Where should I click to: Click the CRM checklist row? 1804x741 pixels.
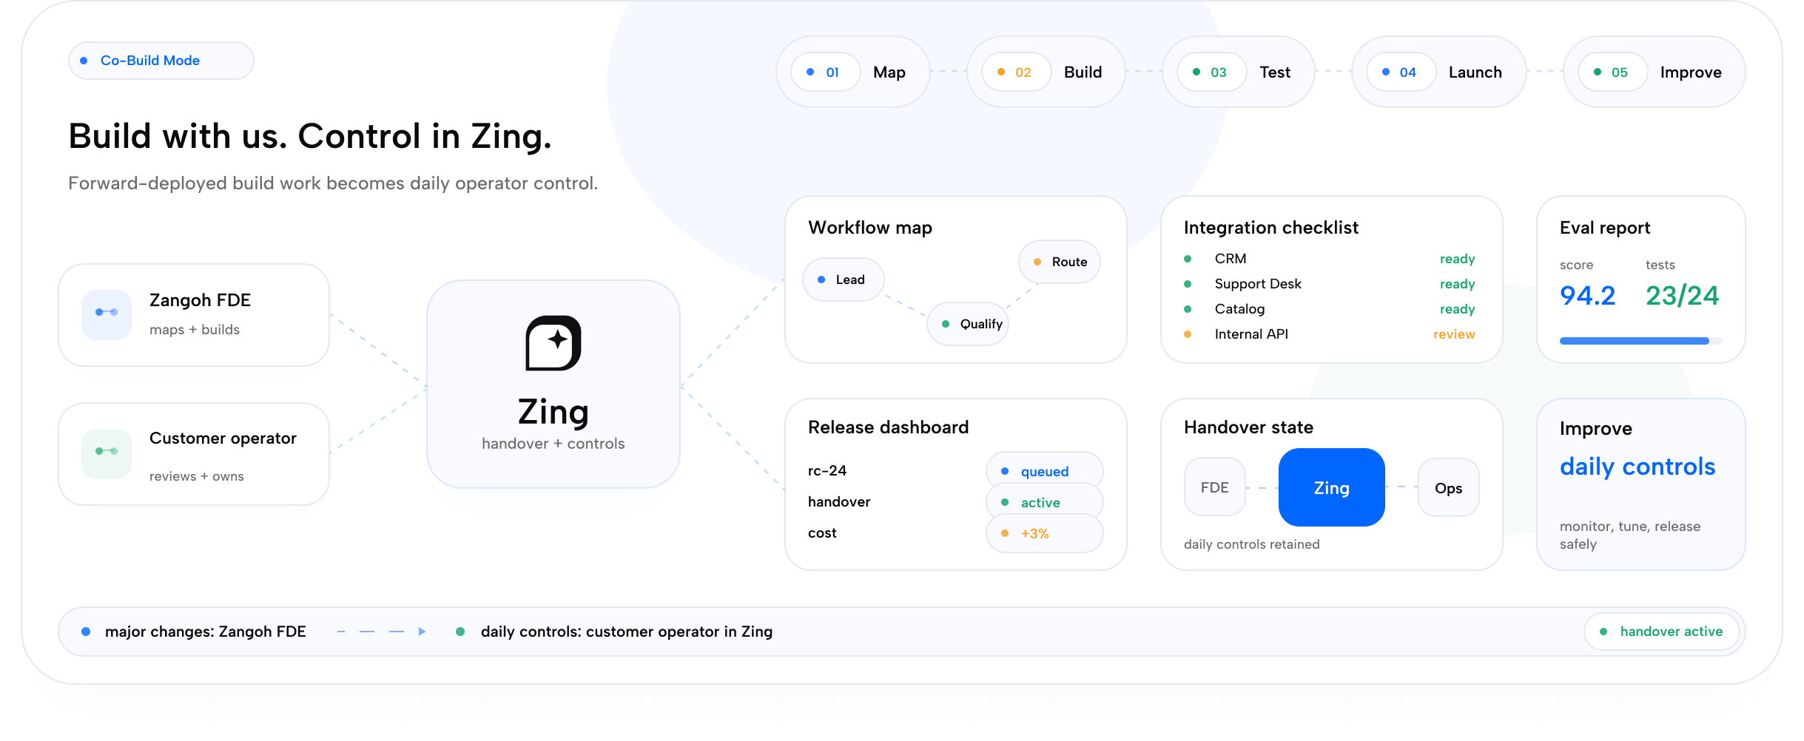[1330, 259]
